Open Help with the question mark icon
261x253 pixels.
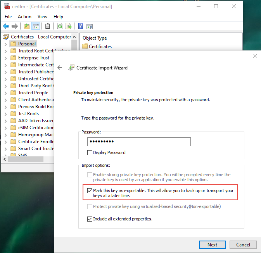(x=80, y=26)
